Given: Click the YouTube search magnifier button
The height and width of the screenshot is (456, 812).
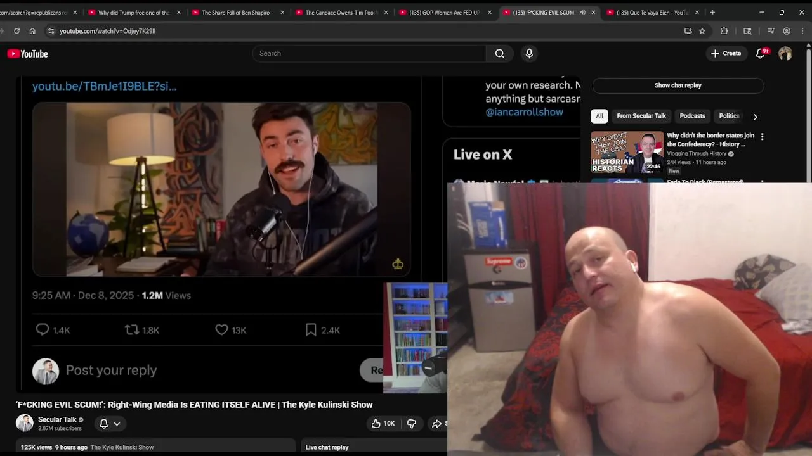Looking at the screenshot, I should tap(500, 54).
